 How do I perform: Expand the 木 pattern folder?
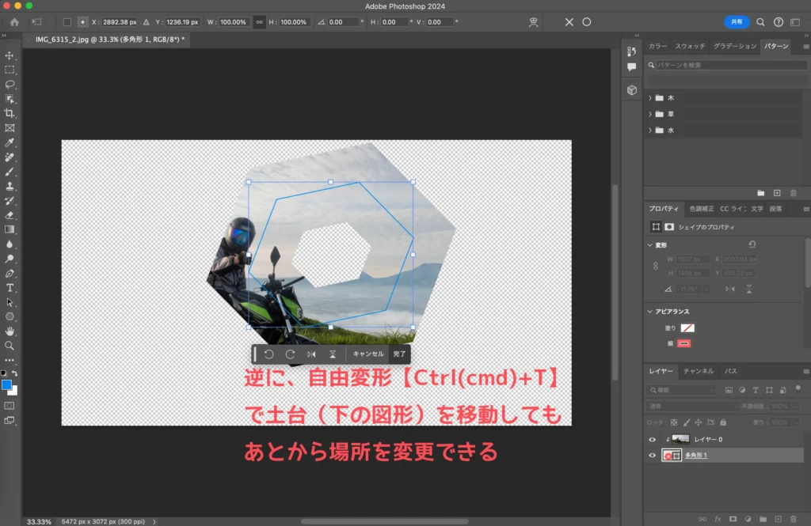pos(650,98)
